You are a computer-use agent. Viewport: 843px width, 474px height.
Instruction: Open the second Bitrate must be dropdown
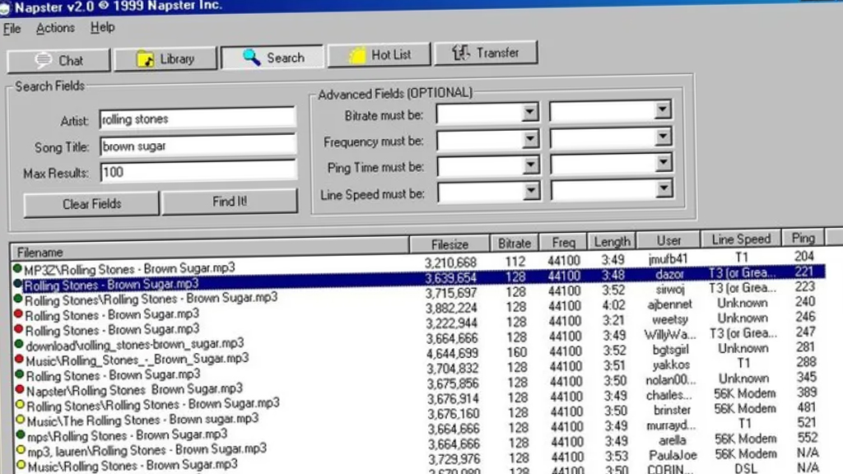663,109
